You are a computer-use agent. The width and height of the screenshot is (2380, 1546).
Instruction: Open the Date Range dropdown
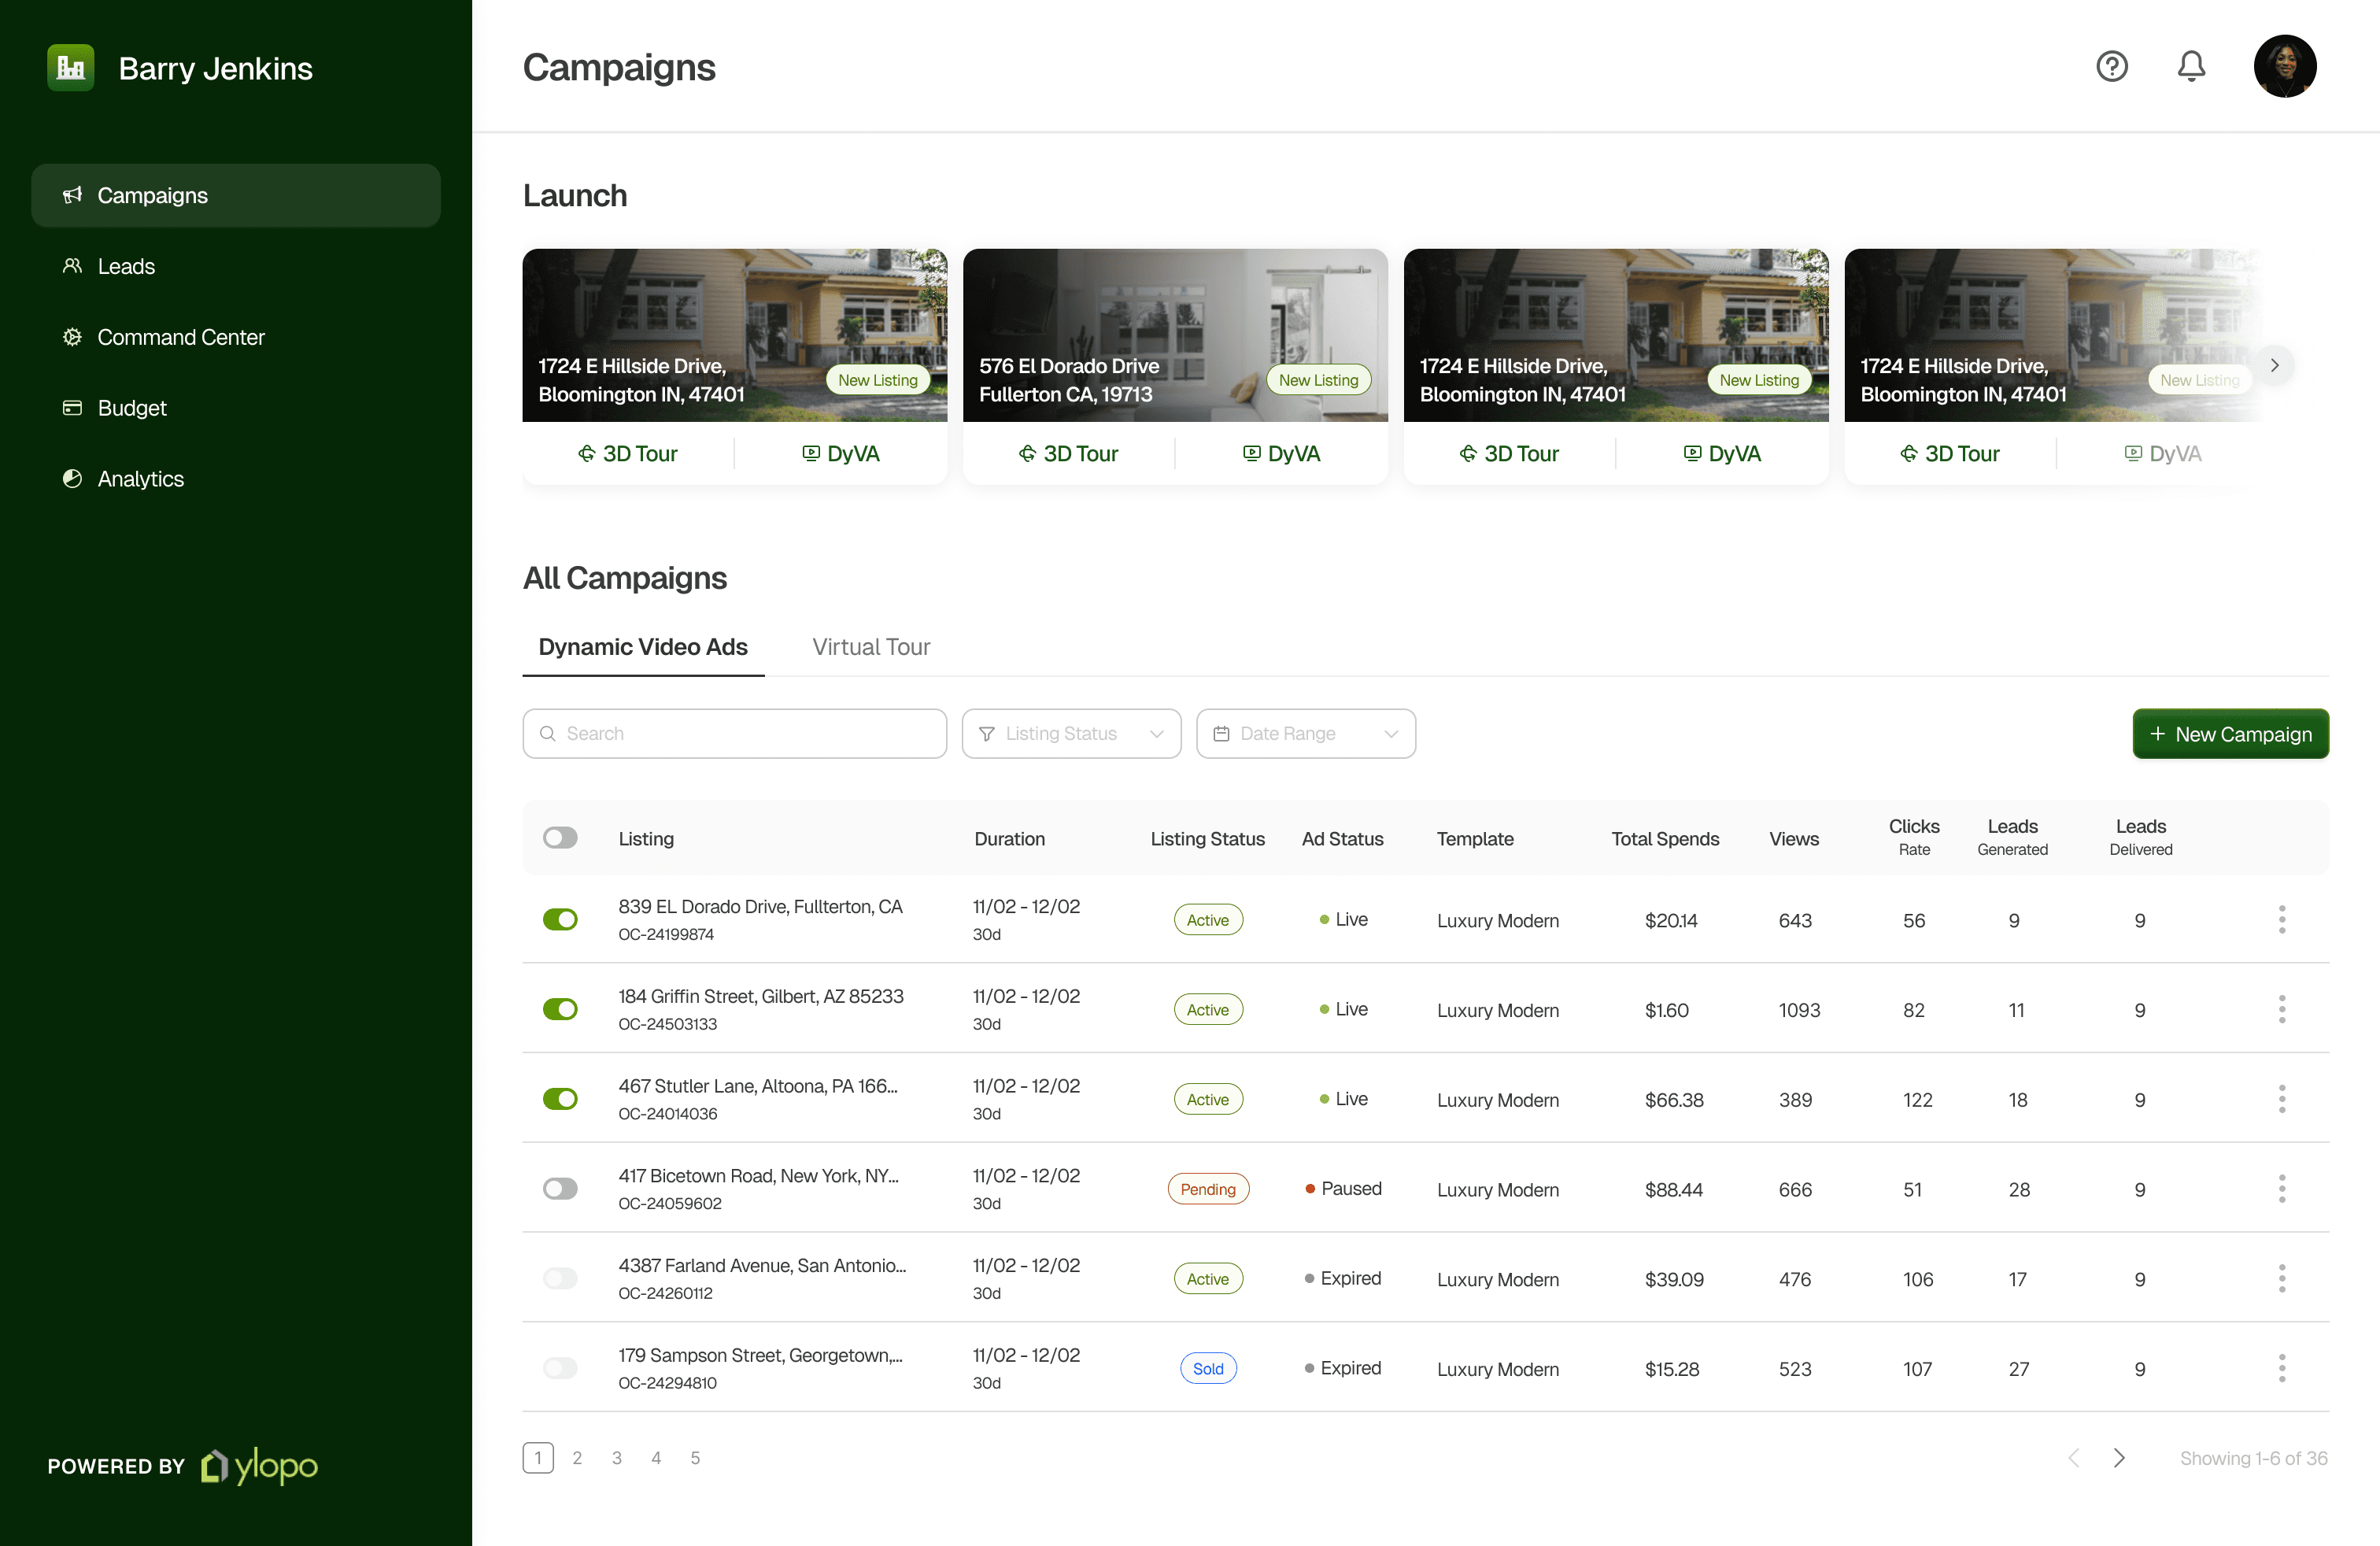pyautogui.click(x=1305, y=734)
